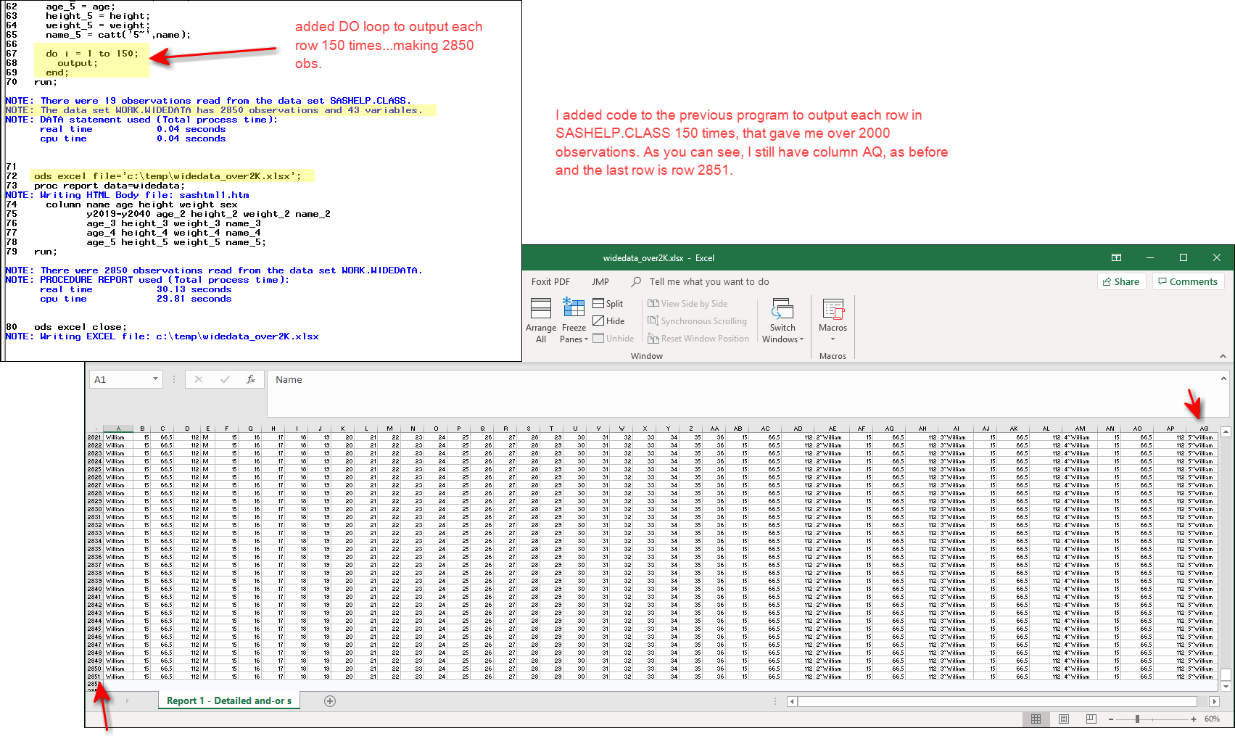
Task: Select the Report 1 sheet tab
Action: pyautogui.click(x=228, y=700)
